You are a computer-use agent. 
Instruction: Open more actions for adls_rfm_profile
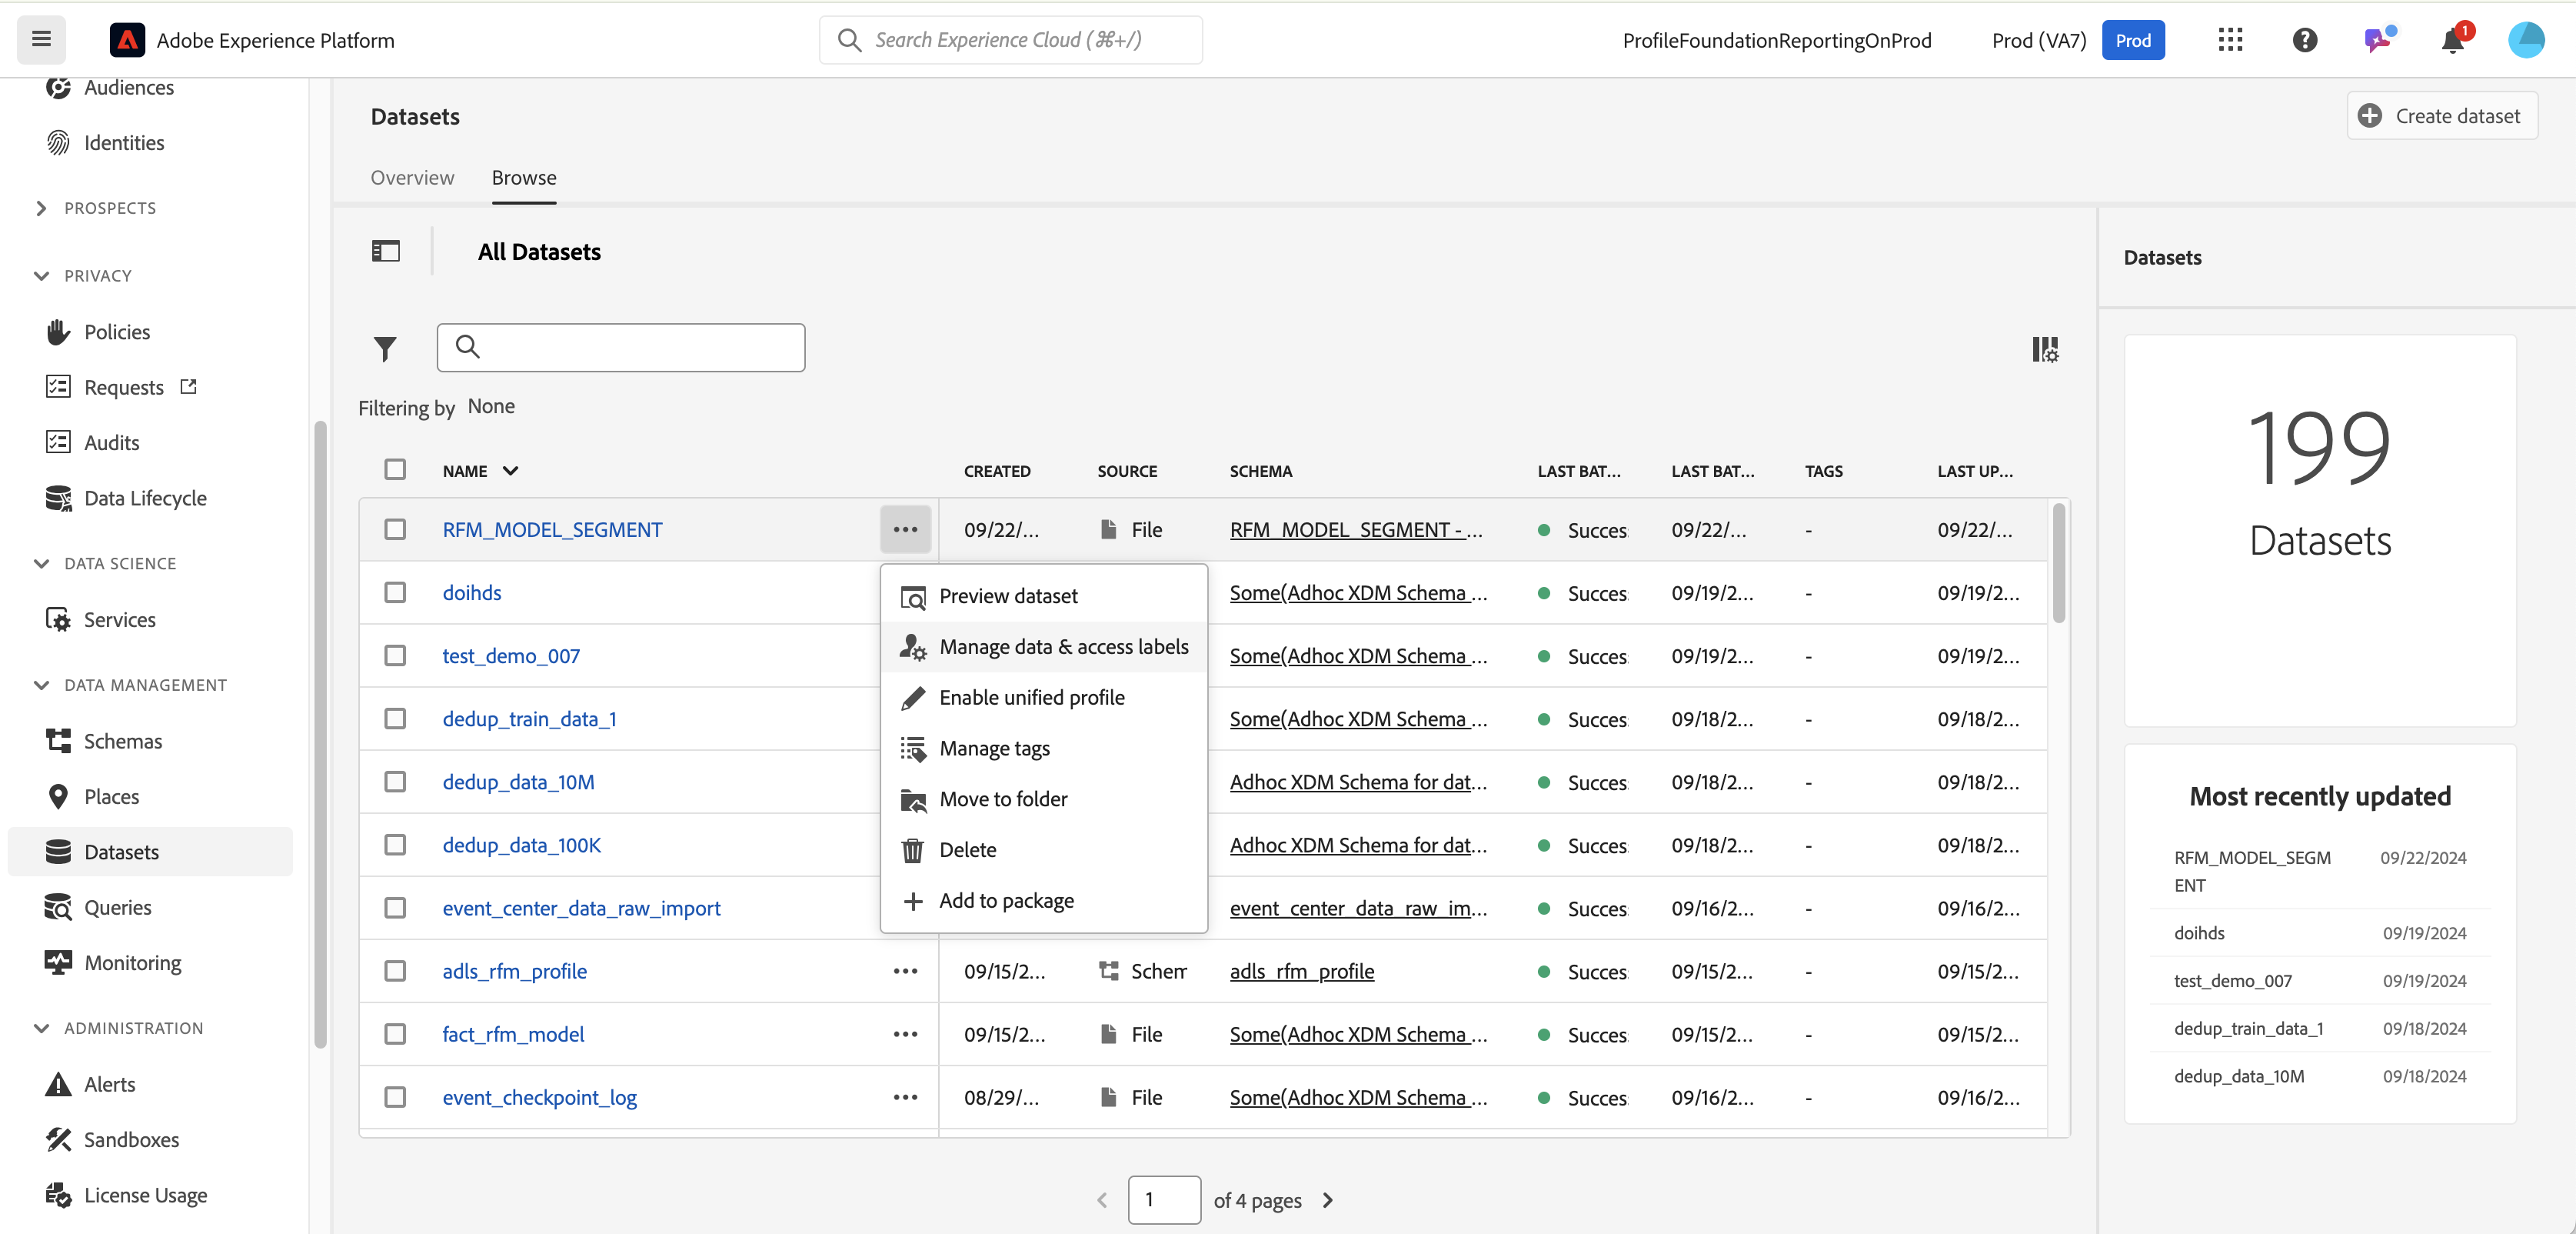coord(905,971)
